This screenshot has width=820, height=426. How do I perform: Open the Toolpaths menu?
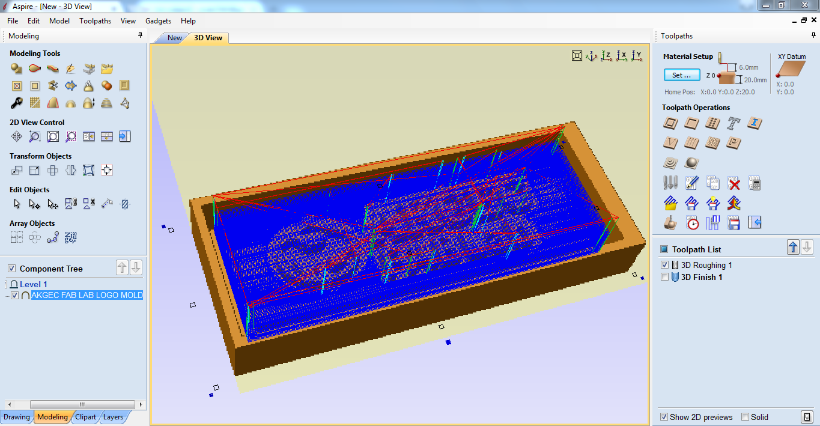(95, 20)
